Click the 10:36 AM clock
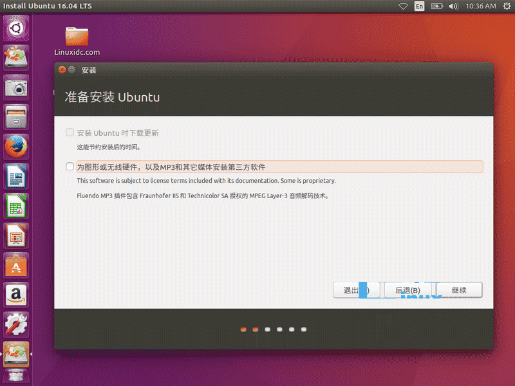Screen dimensions: 515x386 (480, 6)
